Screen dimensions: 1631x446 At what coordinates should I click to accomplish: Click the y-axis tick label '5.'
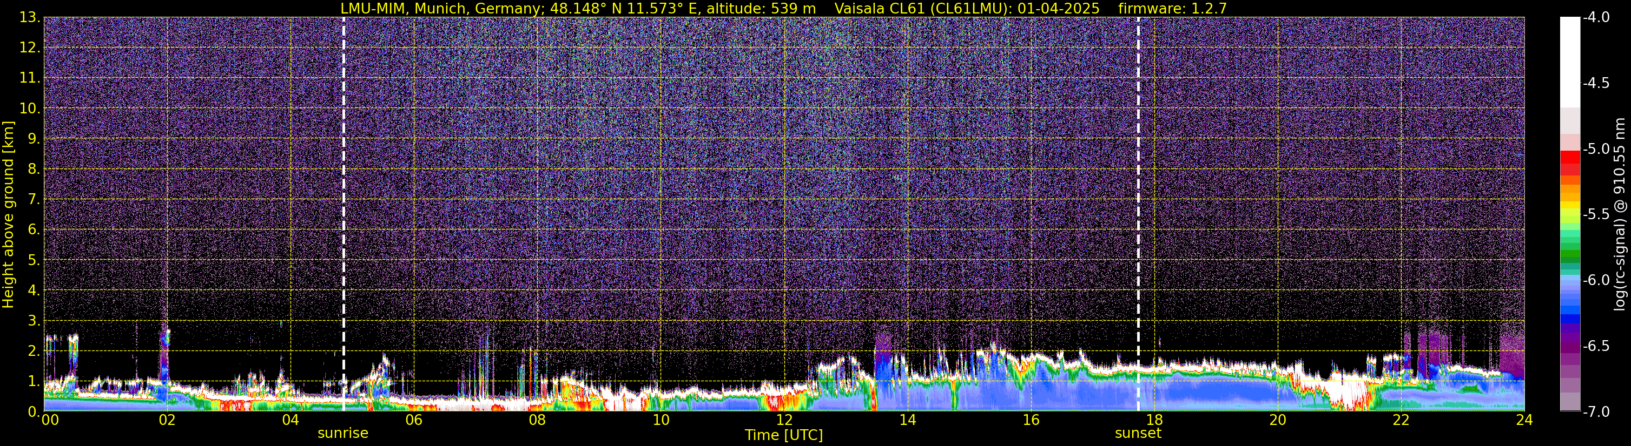(x=33, y=260)
